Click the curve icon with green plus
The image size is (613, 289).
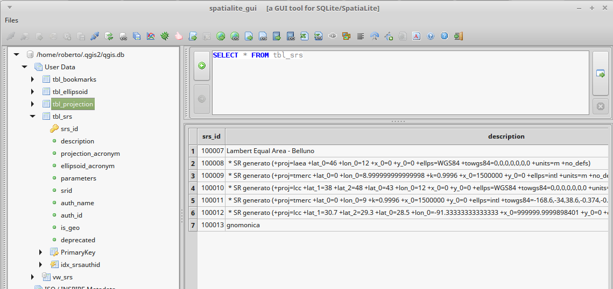tap(389, 37)
